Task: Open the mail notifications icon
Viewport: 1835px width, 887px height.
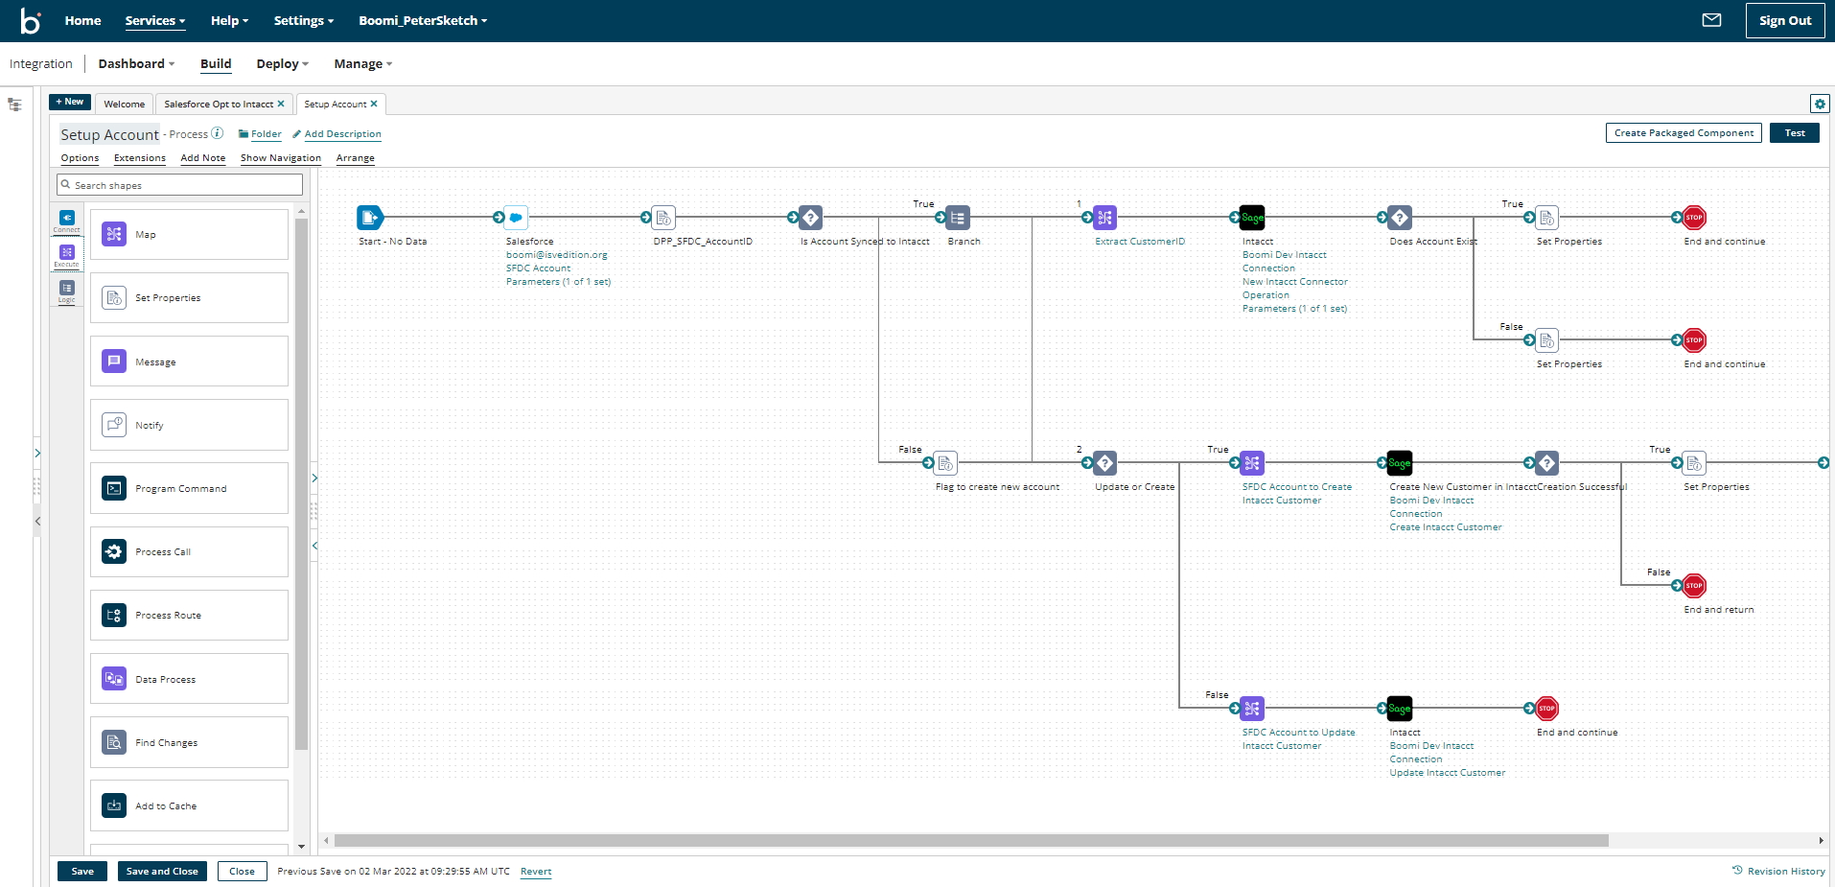Action: click(1711, 20)
